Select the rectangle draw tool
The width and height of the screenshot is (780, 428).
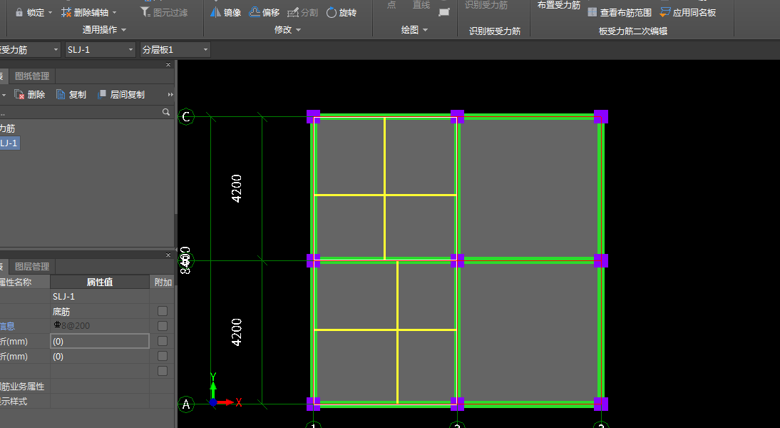point(444,12)
